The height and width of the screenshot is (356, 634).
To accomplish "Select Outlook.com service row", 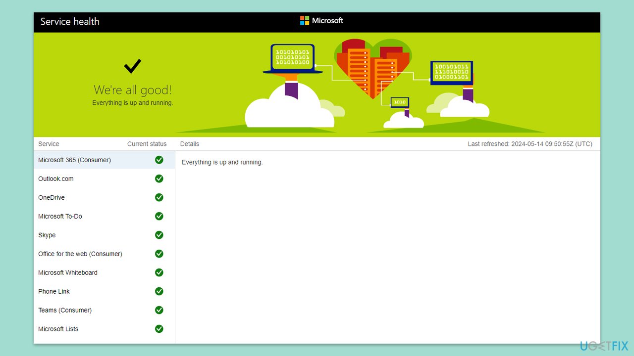I will (x=104, y=178).
